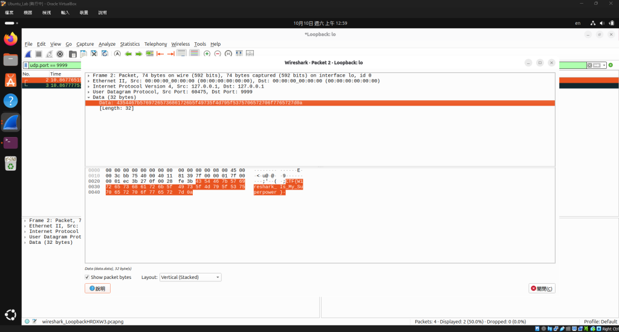
Task: Expand Ethernet II row in packet dialog
Action: pos(88,81)
